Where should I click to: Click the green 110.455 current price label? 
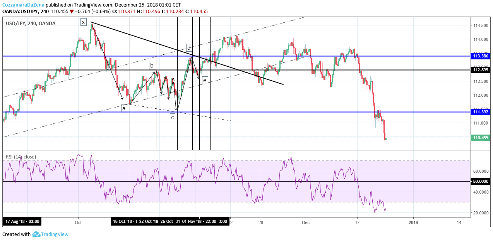click(x=481, y=138)
